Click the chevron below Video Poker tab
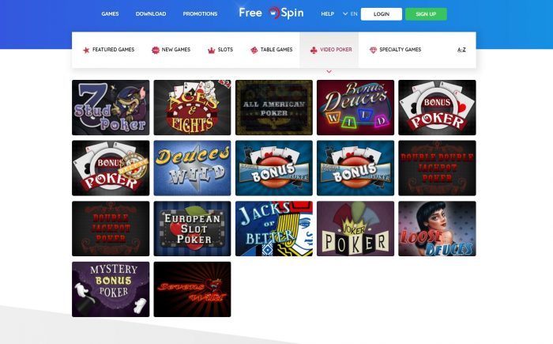 [x=329, y=72]
